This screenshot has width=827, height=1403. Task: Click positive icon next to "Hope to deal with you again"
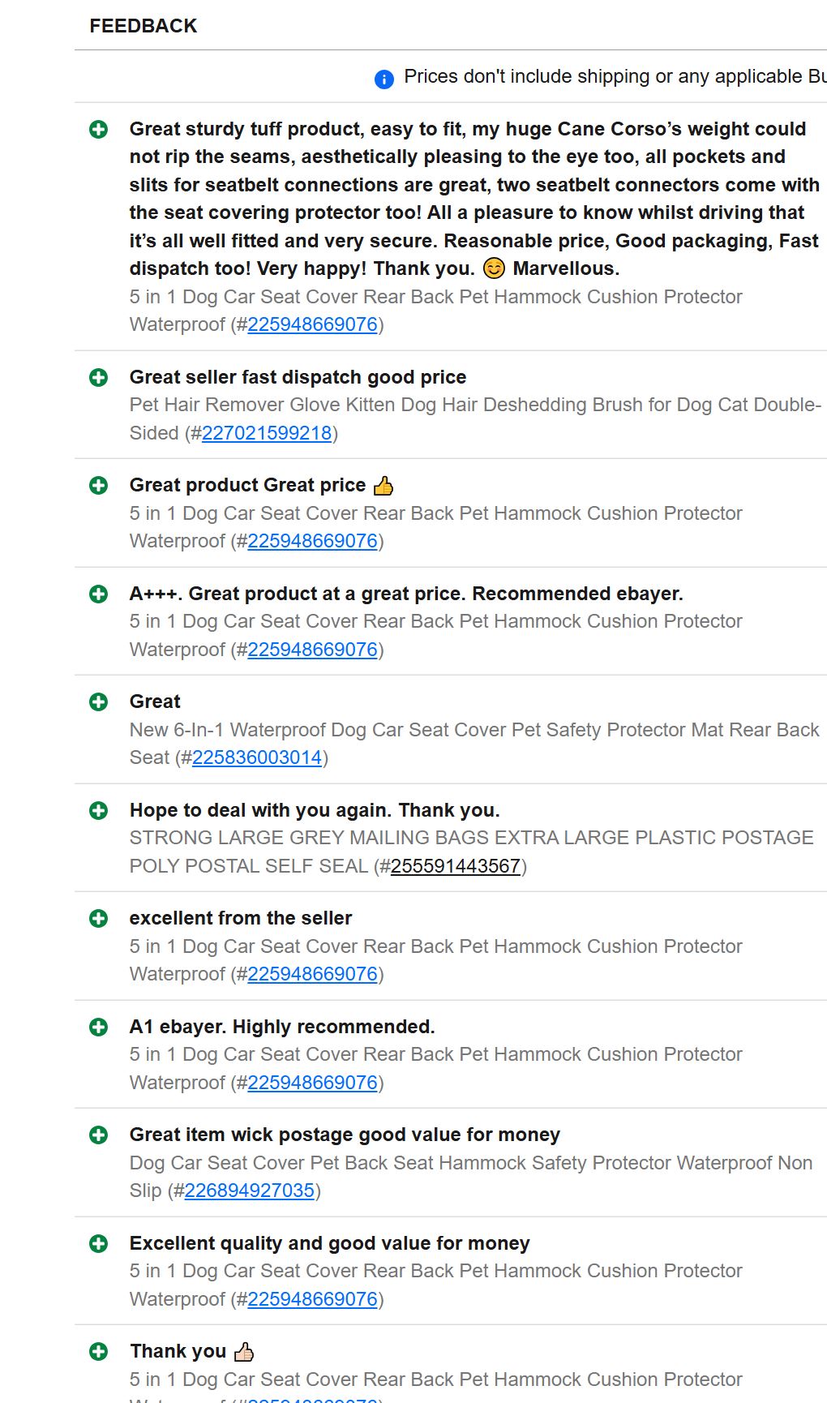(99, 810)
